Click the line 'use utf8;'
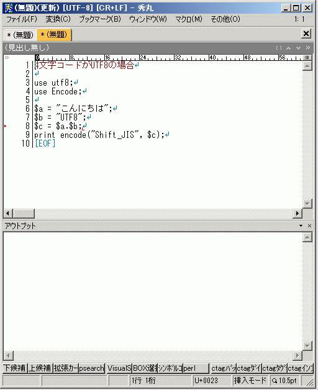This screenshot has width=318, height=390. (53, 83)
